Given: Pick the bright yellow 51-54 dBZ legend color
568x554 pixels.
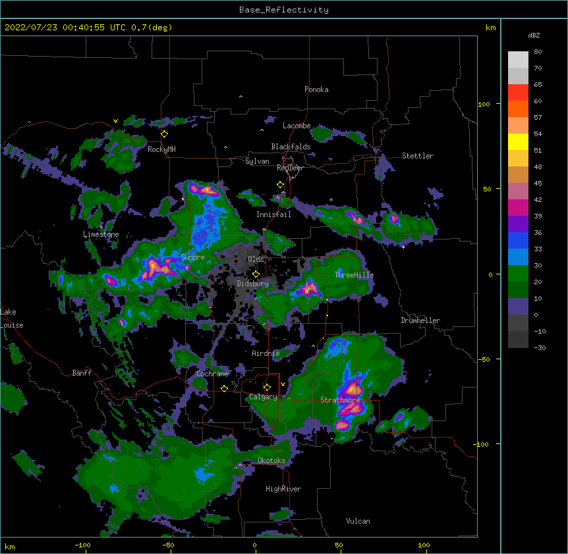Looking at the screenshot, I should (x=518, y=141).
